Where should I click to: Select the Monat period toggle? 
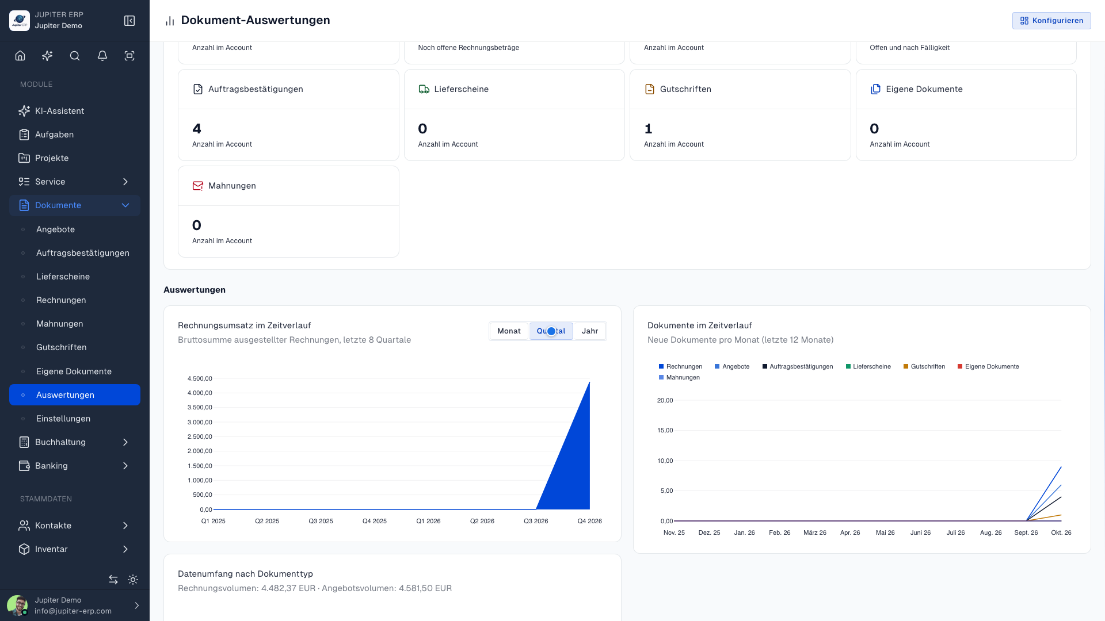[x=509, y=331]
